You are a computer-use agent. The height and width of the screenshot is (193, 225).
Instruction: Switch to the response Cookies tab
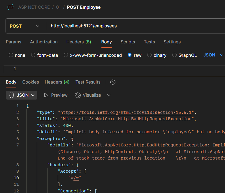click(x=31, y=82)
